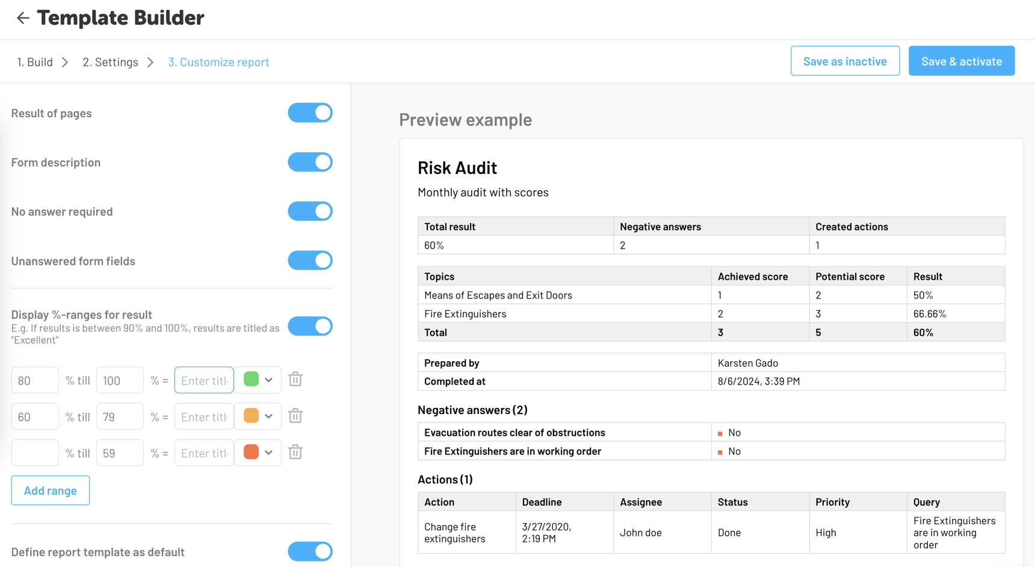This screenshot has height=567, width=1035.
Task: Click the upper bound field showing 100
Action: click(x=120, y=380)
